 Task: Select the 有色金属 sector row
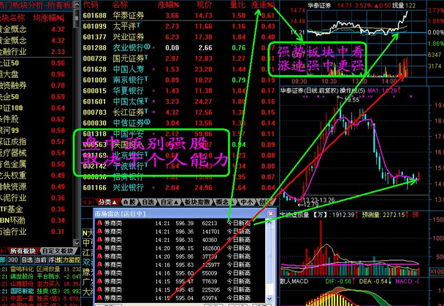(37, 164)
